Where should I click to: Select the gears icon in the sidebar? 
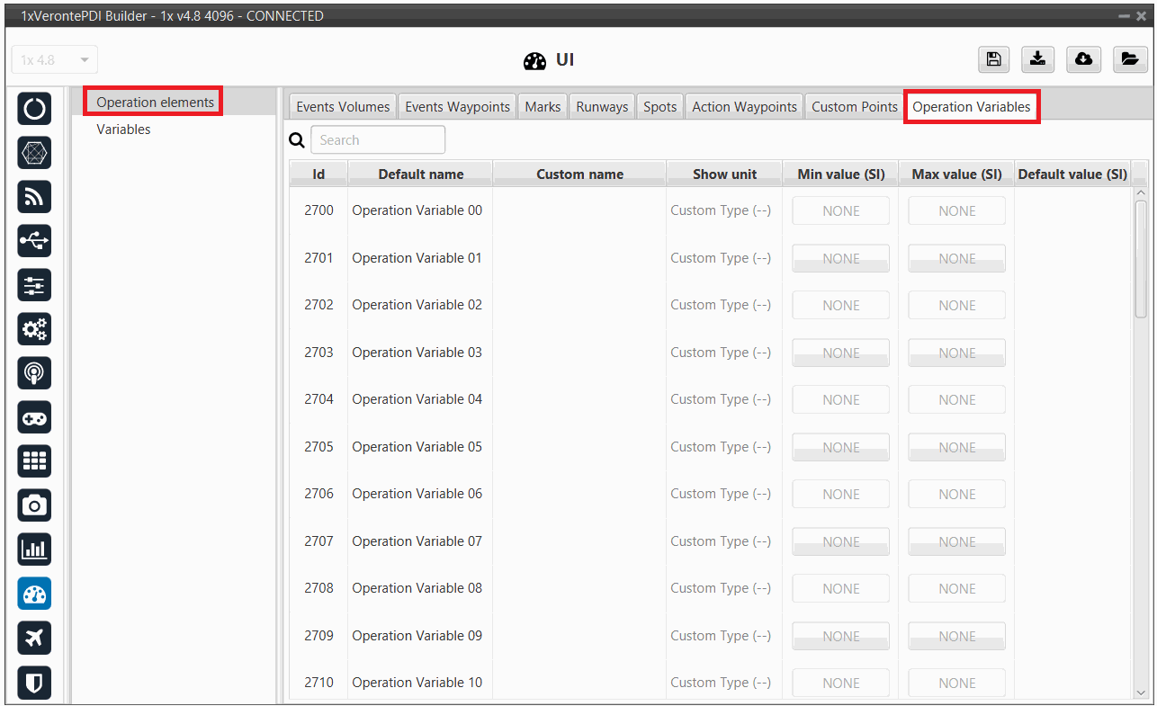(x=34, y=329)
